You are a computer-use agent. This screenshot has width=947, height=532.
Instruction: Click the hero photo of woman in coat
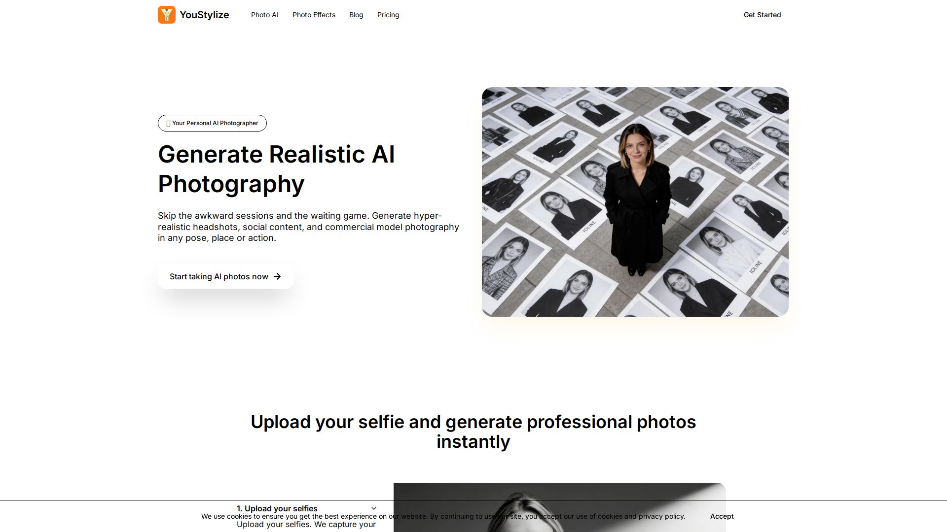(635, 202)
